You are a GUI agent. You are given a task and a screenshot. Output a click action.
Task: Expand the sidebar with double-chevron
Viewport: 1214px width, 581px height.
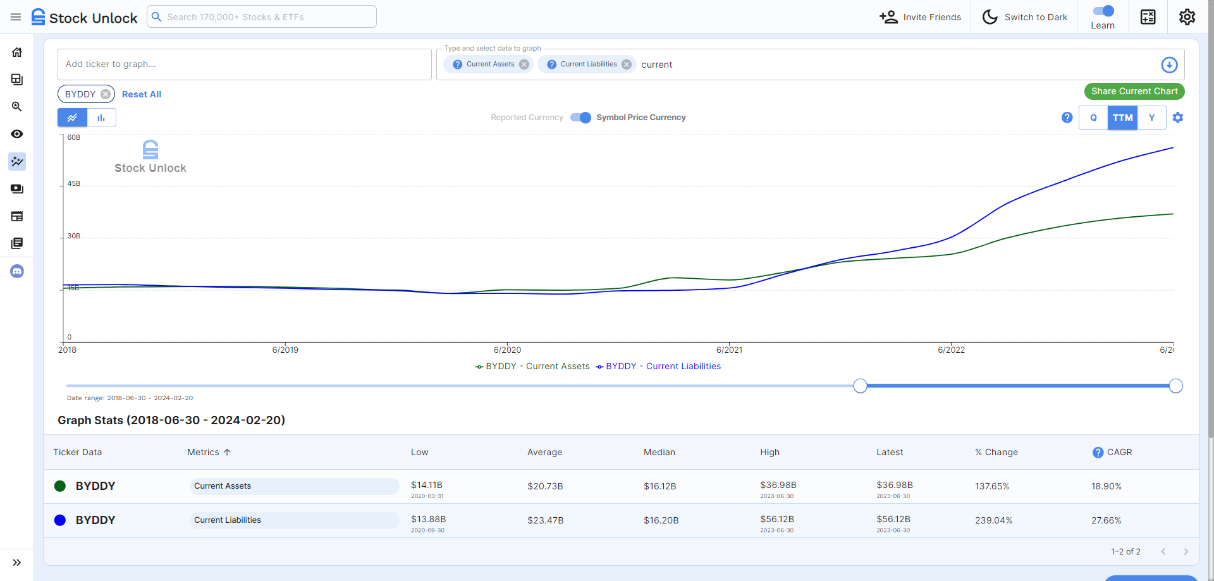[17, 563]
